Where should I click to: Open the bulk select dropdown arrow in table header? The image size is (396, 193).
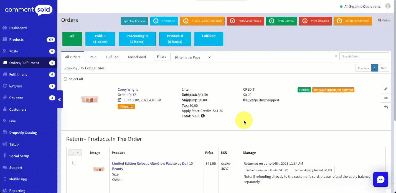[78, 153]
